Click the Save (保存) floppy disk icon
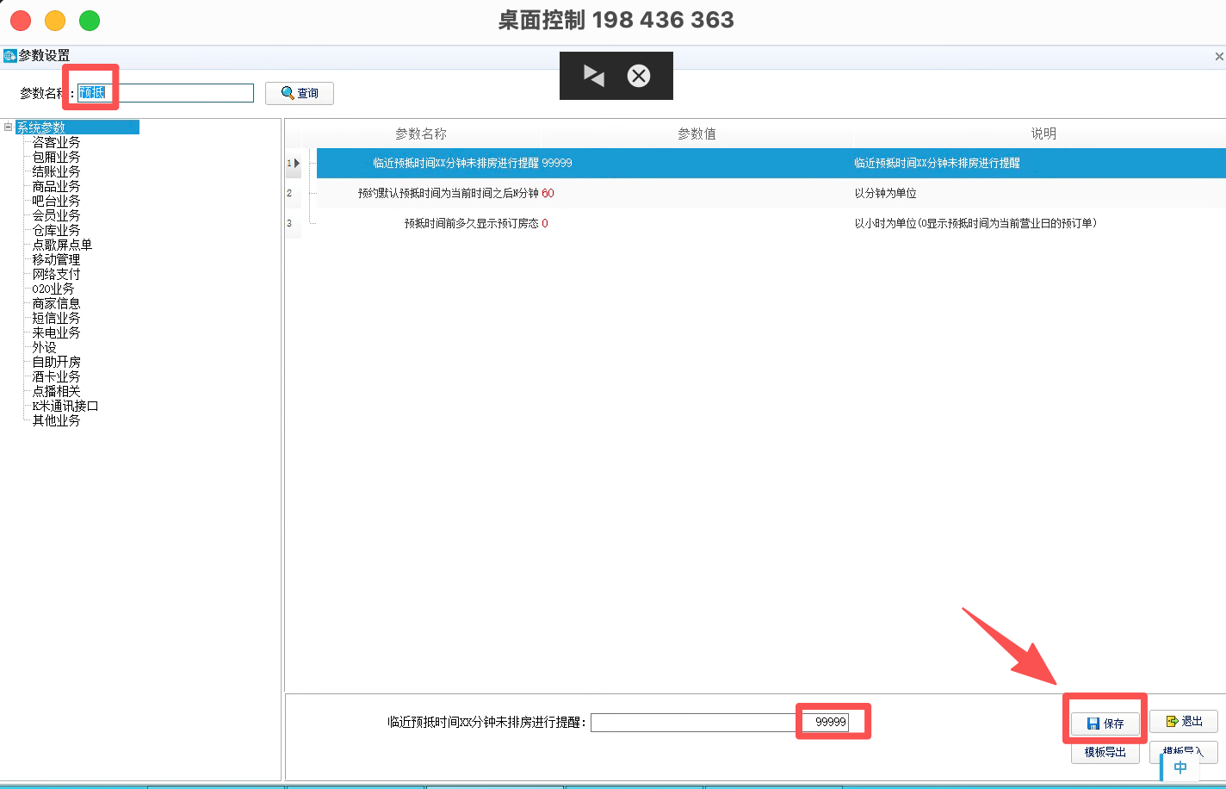 [x=1093, y=724]
